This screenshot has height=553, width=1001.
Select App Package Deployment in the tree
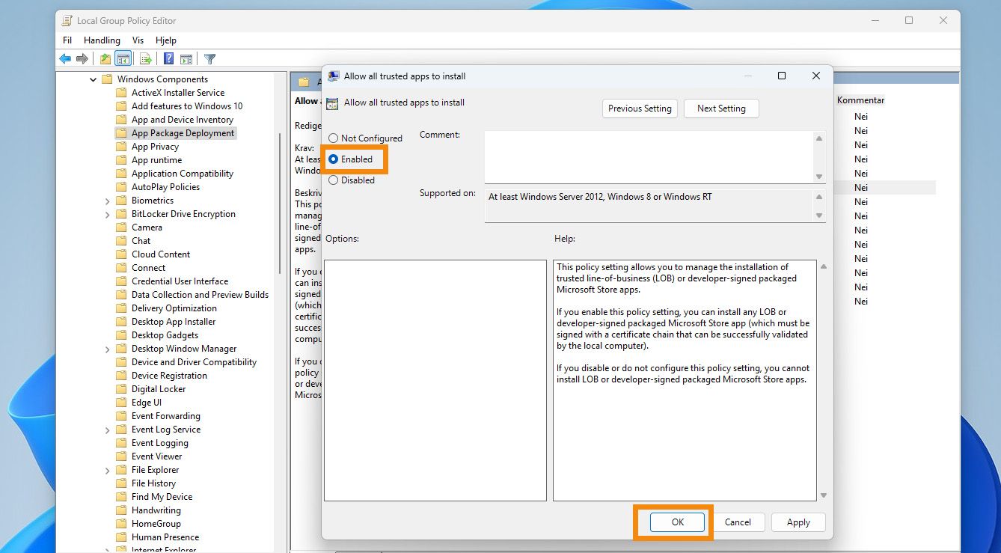point(183,133)
